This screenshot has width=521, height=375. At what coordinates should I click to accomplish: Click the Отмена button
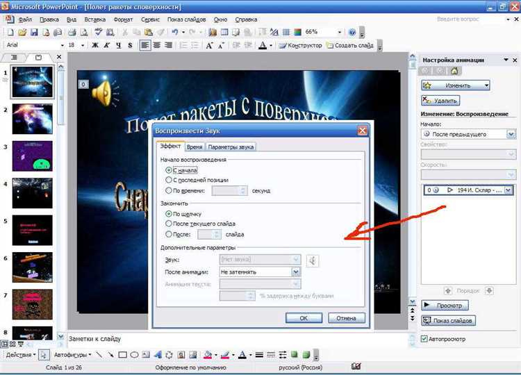coord(346,318)
